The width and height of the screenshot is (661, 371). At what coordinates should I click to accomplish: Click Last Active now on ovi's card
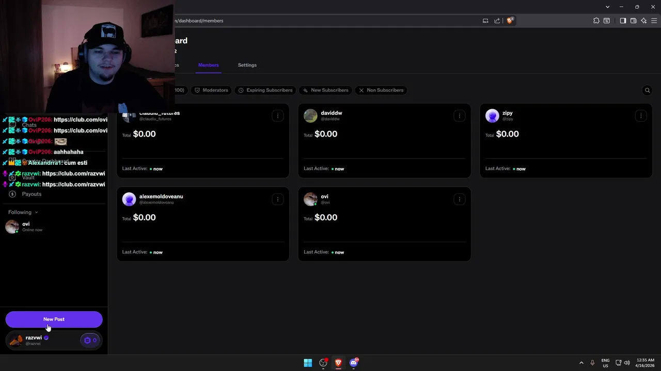point(324,252)
